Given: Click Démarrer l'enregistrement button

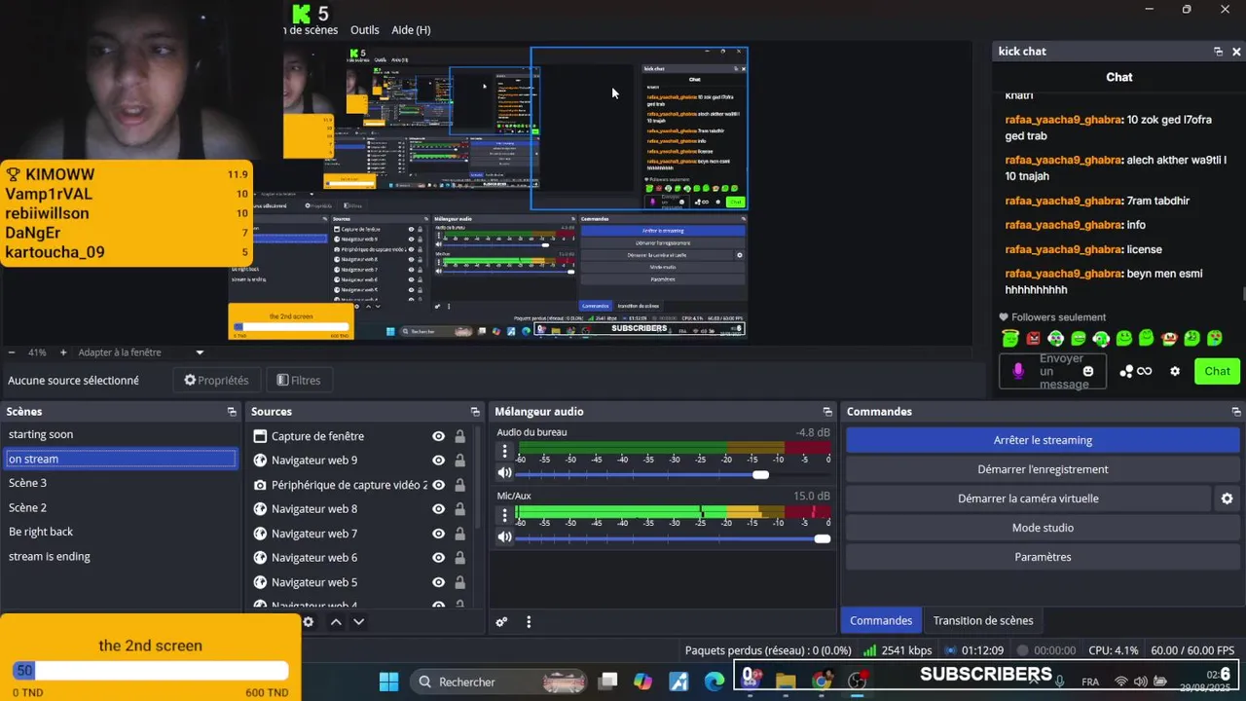Looking at the screenshot, I should click(x=1043, y=469).
